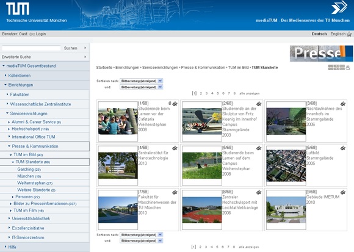Click the star icon on Gebäude IMETUM item
354x252 pixels.
[343, 192]
